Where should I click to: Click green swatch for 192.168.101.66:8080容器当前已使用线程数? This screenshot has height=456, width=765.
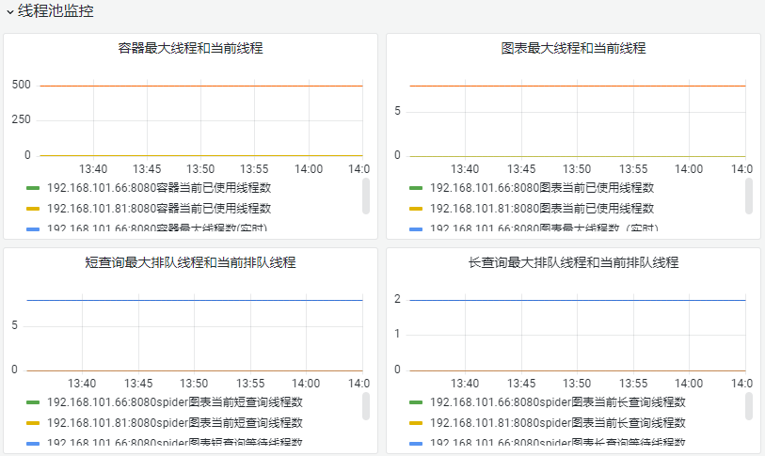[34, 188]
